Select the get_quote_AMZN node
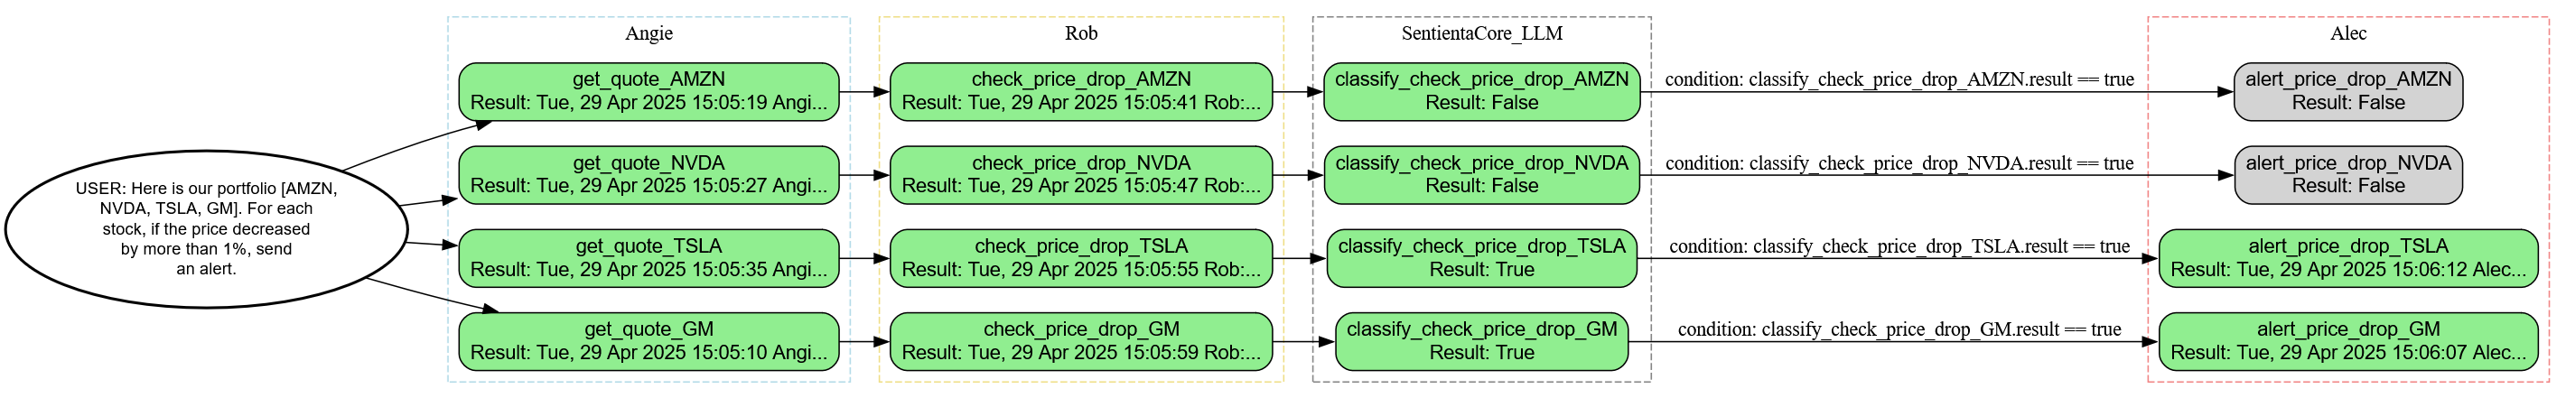 (648, 91)
